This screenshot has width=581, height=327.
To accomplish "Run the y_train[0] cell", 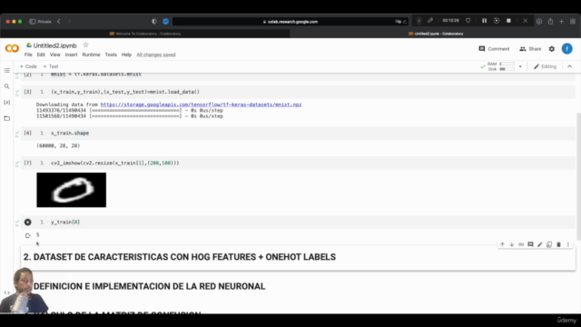I will click(x=28, y=222).
